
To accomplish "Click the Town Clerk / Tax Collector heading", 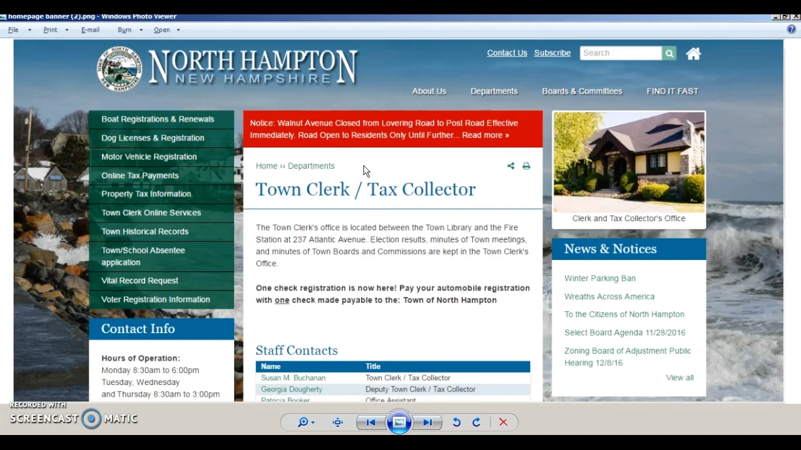I will 365,189.
